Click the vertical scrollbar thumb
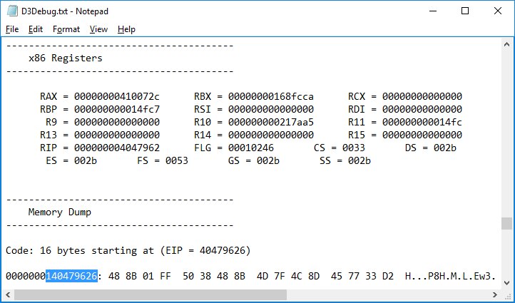This screenshot has height=303, width=515. 506,224
